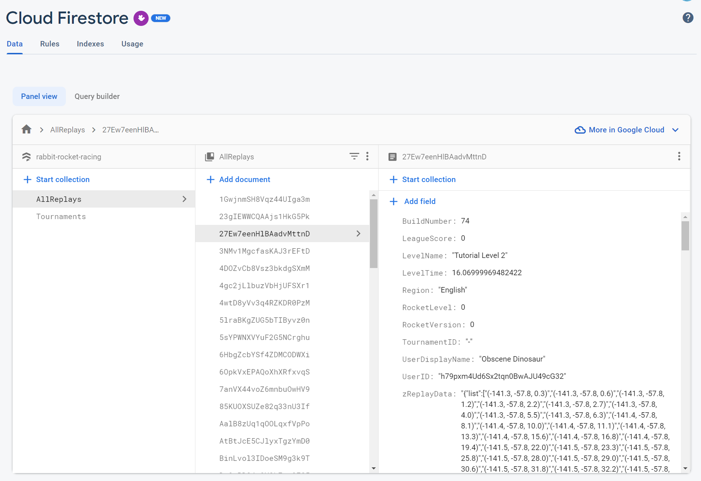Click the fields panel scroll-down arrow

[685, 468]
